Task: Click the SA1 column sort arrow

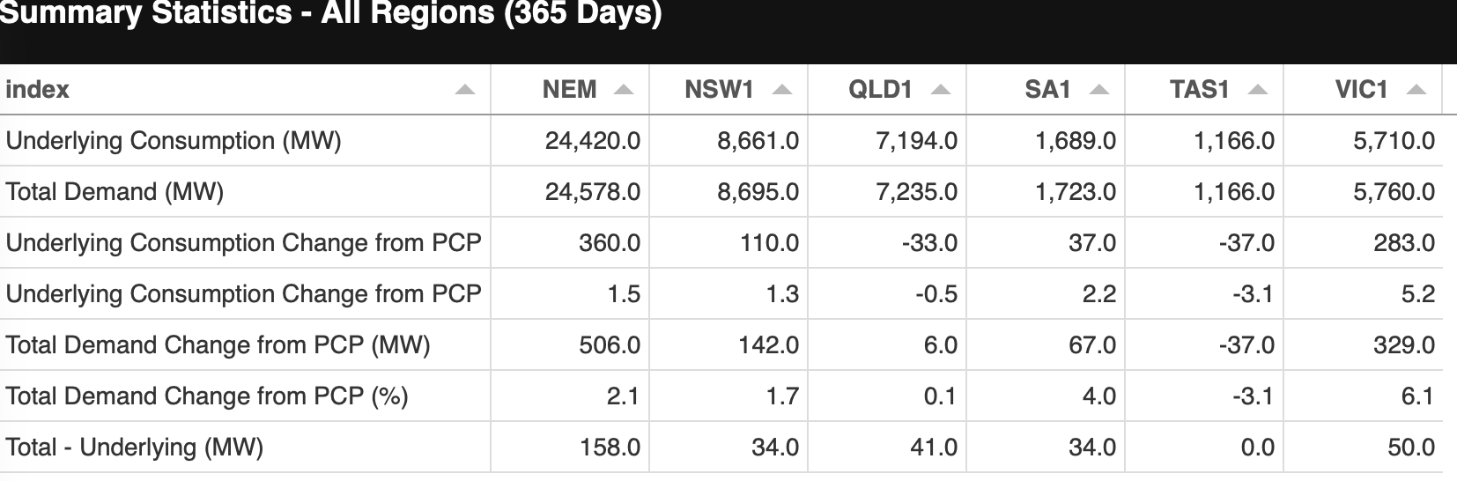Action: (x=1099, y=90)
